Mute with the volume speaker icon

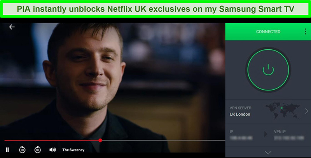(x=52, y=150)
